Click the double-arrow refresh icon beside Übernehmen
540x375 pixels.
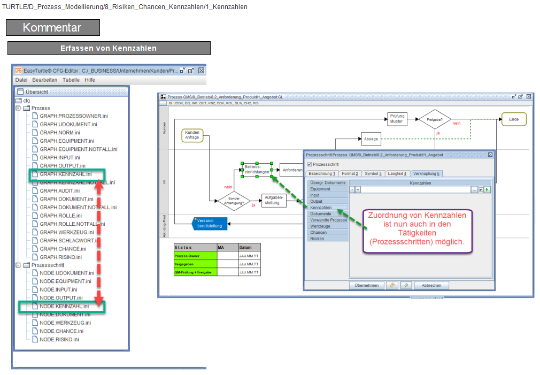(392, 285)
